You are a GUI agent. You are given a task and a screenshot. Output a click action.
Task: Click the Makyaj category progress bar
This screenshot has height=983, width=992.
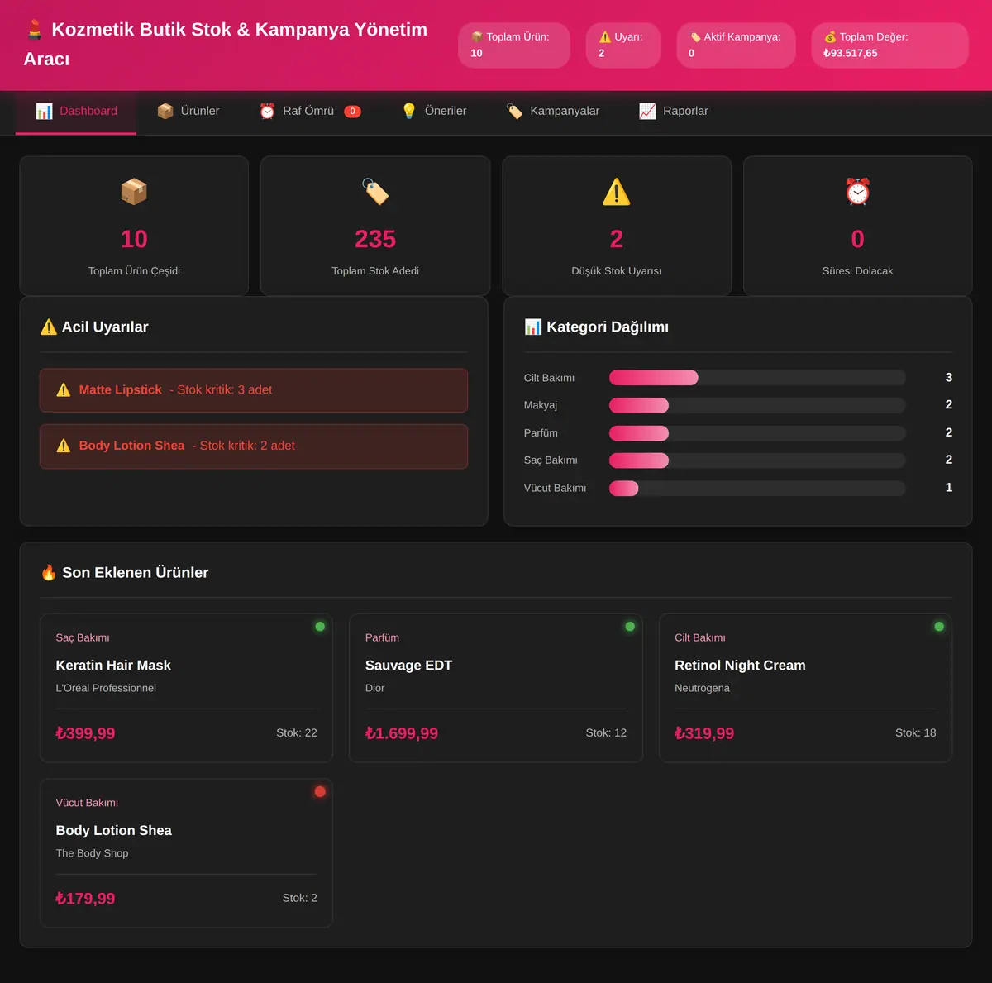pyautogui.click(x=757, y=406)
